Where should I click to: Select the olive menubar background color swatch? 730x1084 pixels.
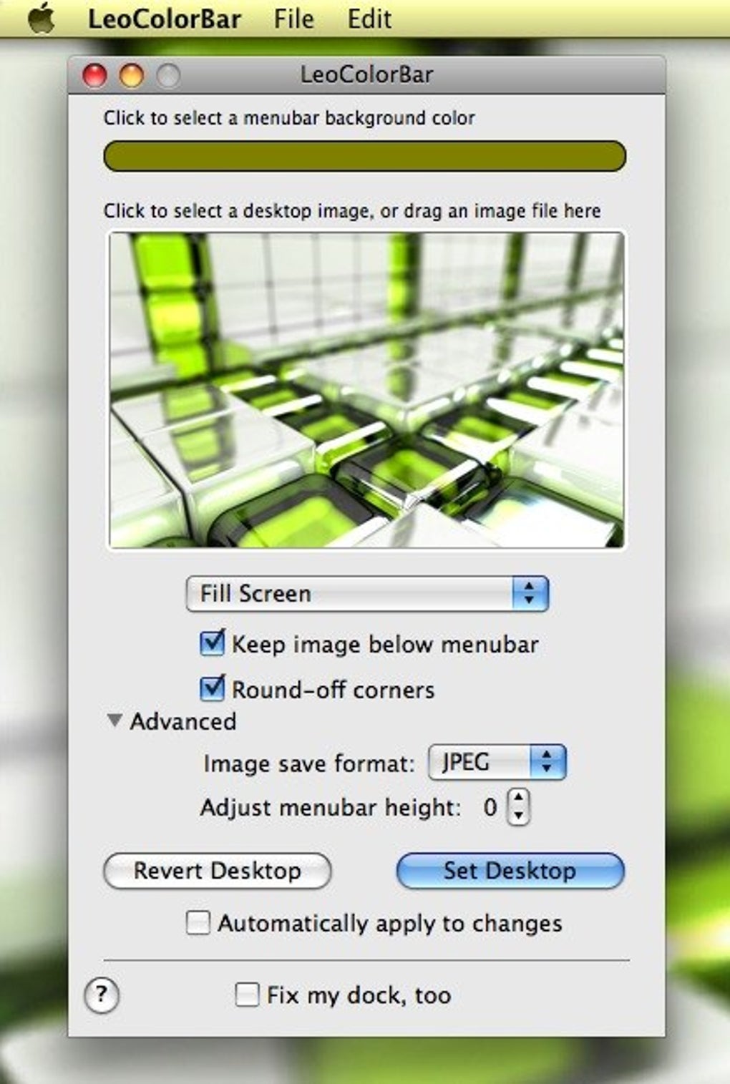click(365, 156)
